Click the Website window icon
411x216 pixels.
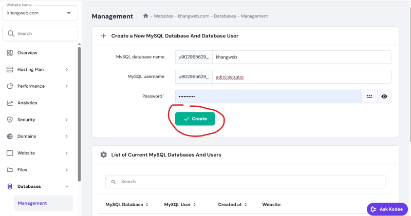pos(10,153)
